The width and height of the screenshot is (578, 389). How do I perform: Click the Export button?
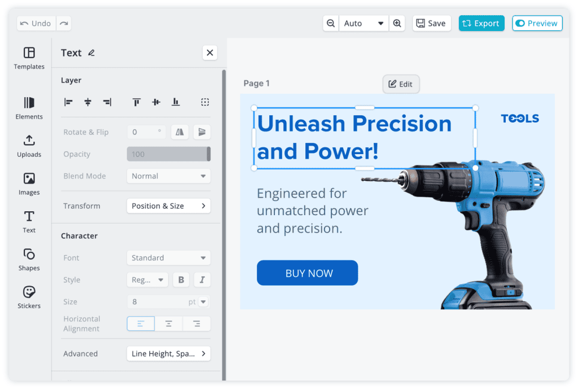coord(481,23)
